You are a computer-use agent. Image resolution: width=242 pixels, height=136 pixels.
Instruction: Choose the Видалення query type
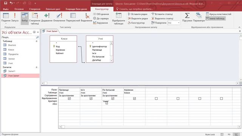87,17
